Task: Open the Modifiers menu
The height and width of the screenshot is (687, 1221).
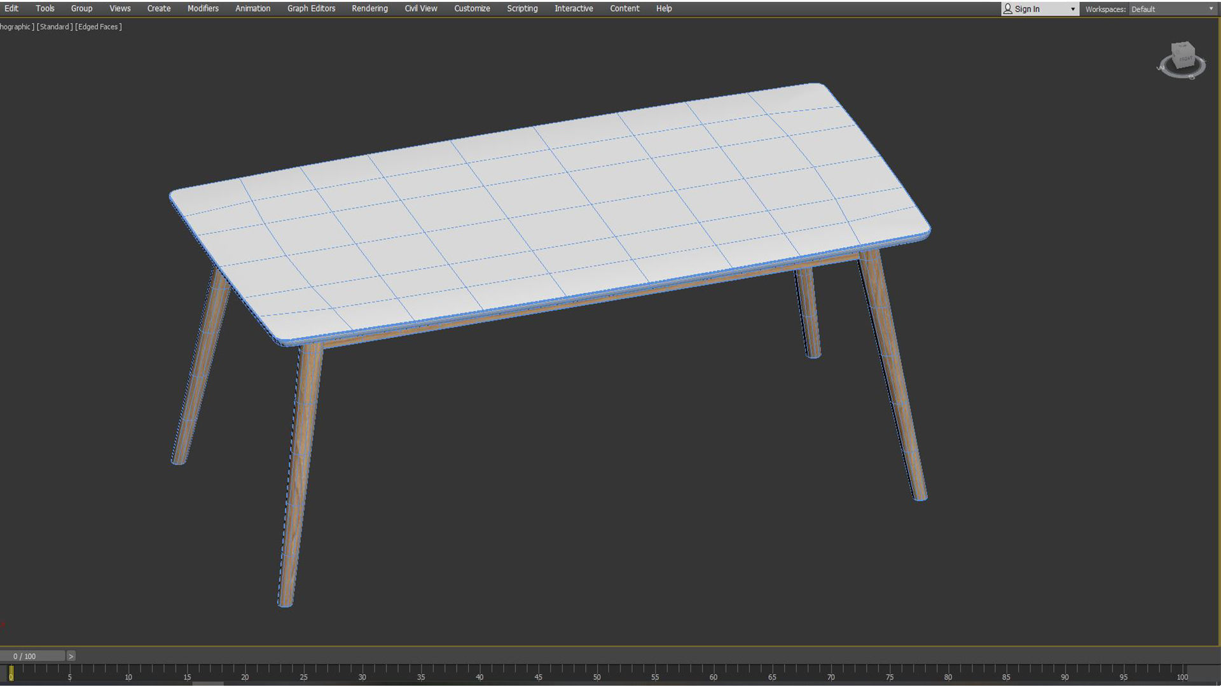Action: [203, 8]
